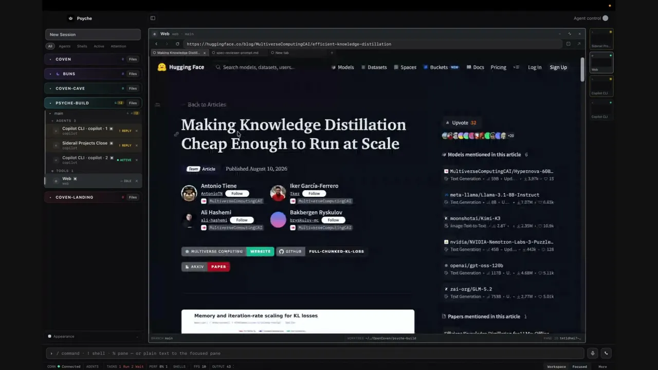Close the Web tool row in sidebar
658x370 pixels.
coord(136,181)
